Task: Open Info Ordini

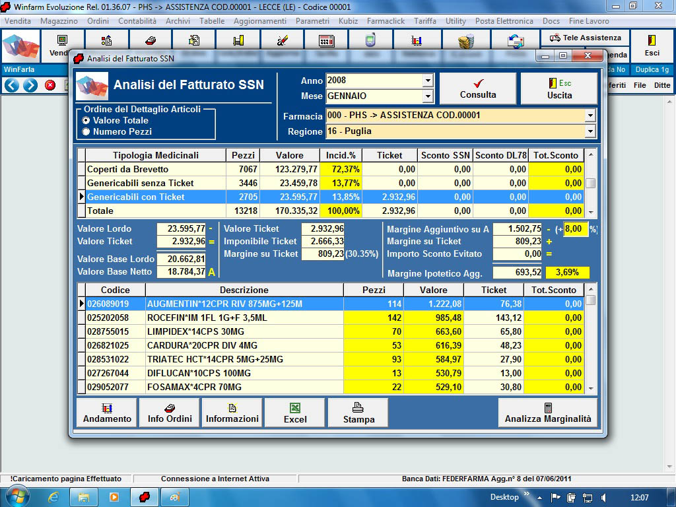Action: 170,413
